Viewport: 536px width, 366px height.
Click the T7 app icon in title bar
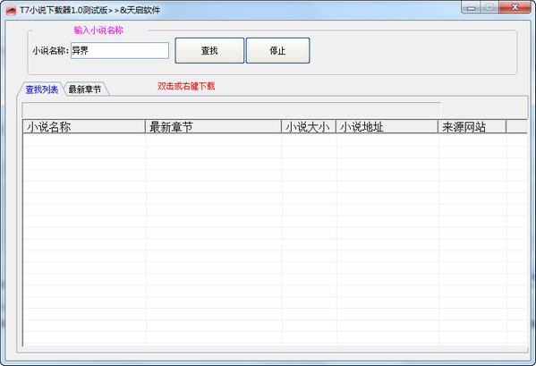[x=11, y=10]
